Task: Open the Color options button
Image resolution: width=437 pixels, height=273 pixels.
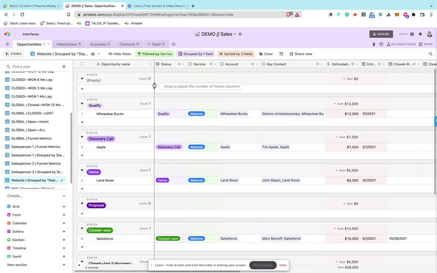Action: (266, 54)
